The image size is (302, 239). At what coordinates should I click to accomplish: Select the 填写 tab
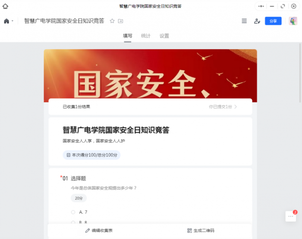coord(128,36)
